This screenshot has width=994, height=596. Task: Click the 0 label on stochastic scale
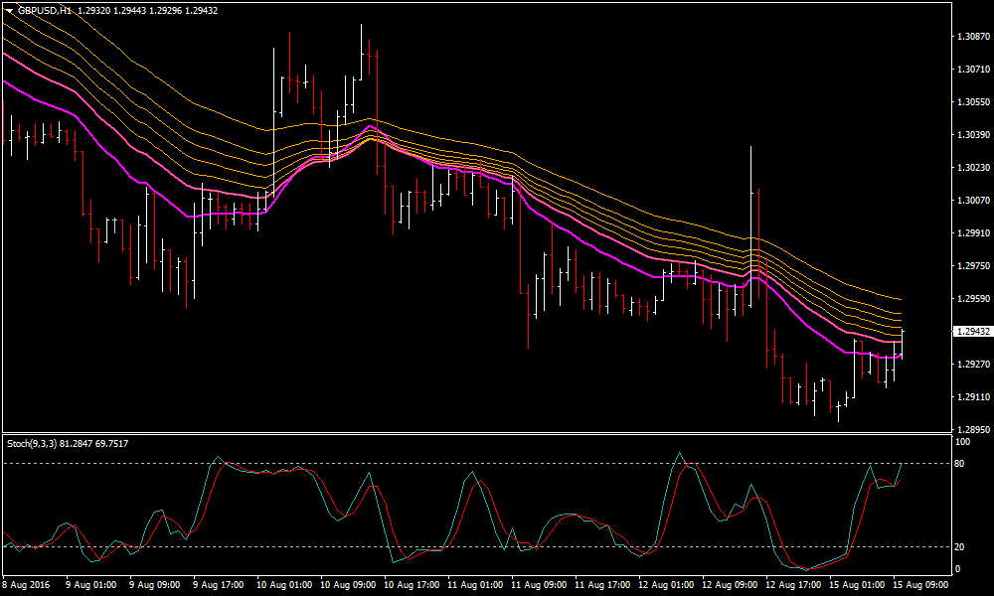[957, 568]
